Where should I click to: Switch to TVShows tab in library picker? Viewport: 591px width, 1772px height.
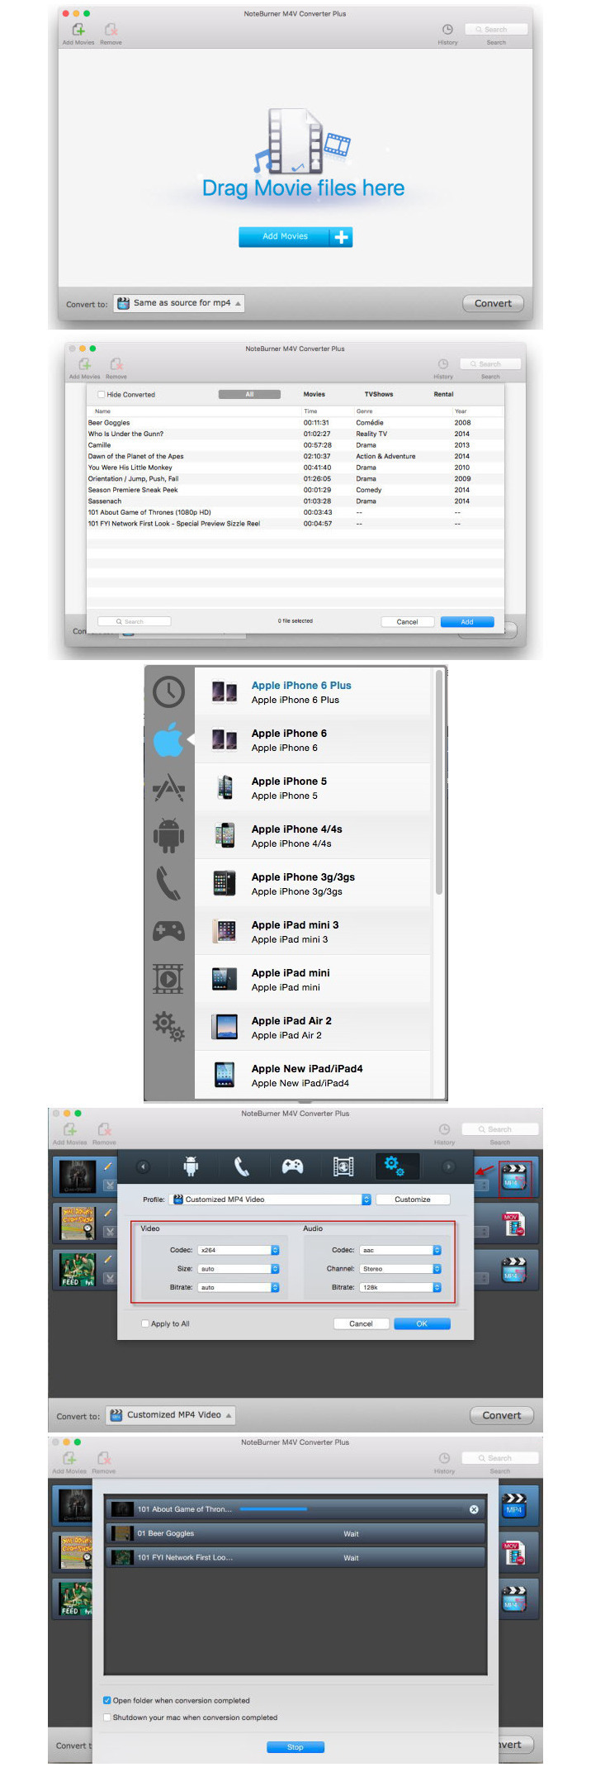pos(379,394)
